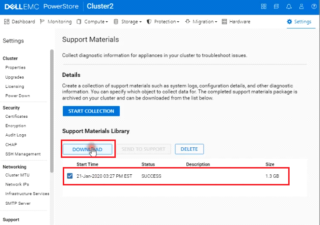Open Audit Logs in Security settings
This screenshot has height=225, width=320.
click(x=16, y=135)
